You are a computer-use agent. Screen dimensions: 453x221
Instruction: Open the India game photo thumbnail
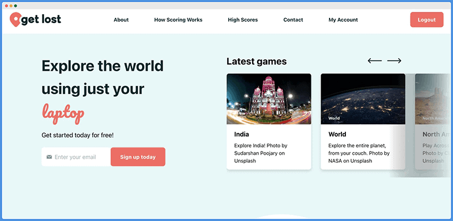pos(269,99)
